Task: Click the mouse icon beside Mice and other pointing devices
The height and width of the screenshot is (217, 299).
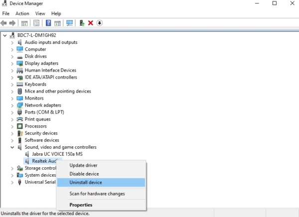Action: 19,91
